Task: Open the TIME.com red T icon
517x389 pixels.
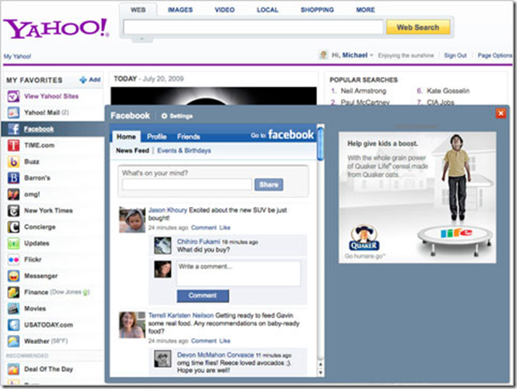Action: click(14, 145)
